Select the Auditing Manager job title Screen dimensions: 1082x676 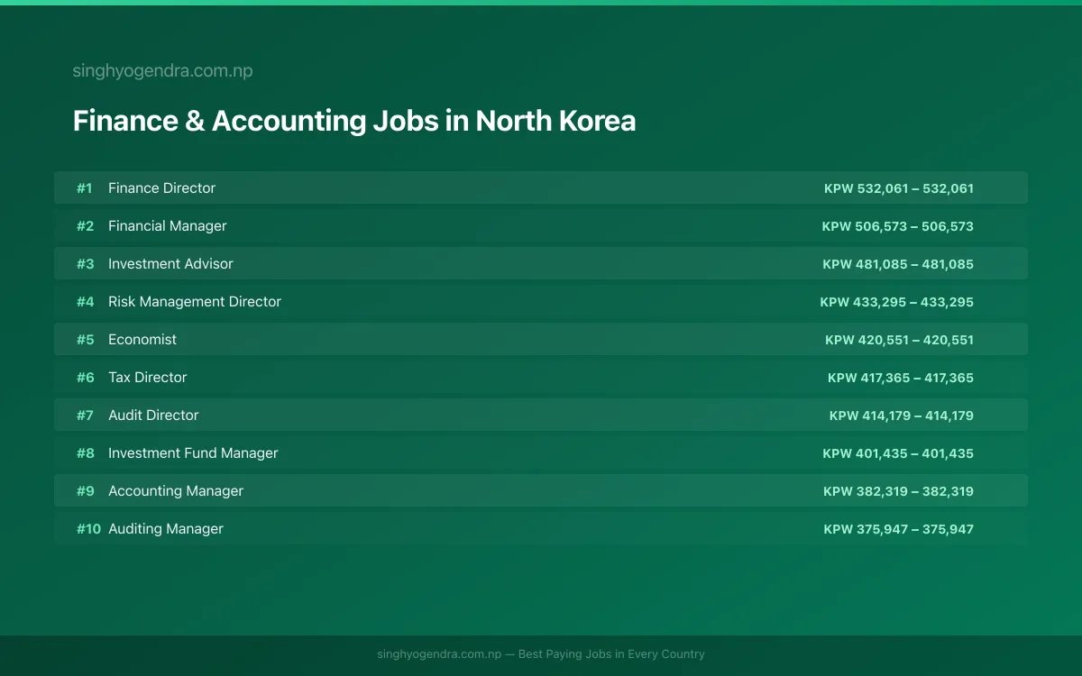pyautogui.click(x=166, y=529)
